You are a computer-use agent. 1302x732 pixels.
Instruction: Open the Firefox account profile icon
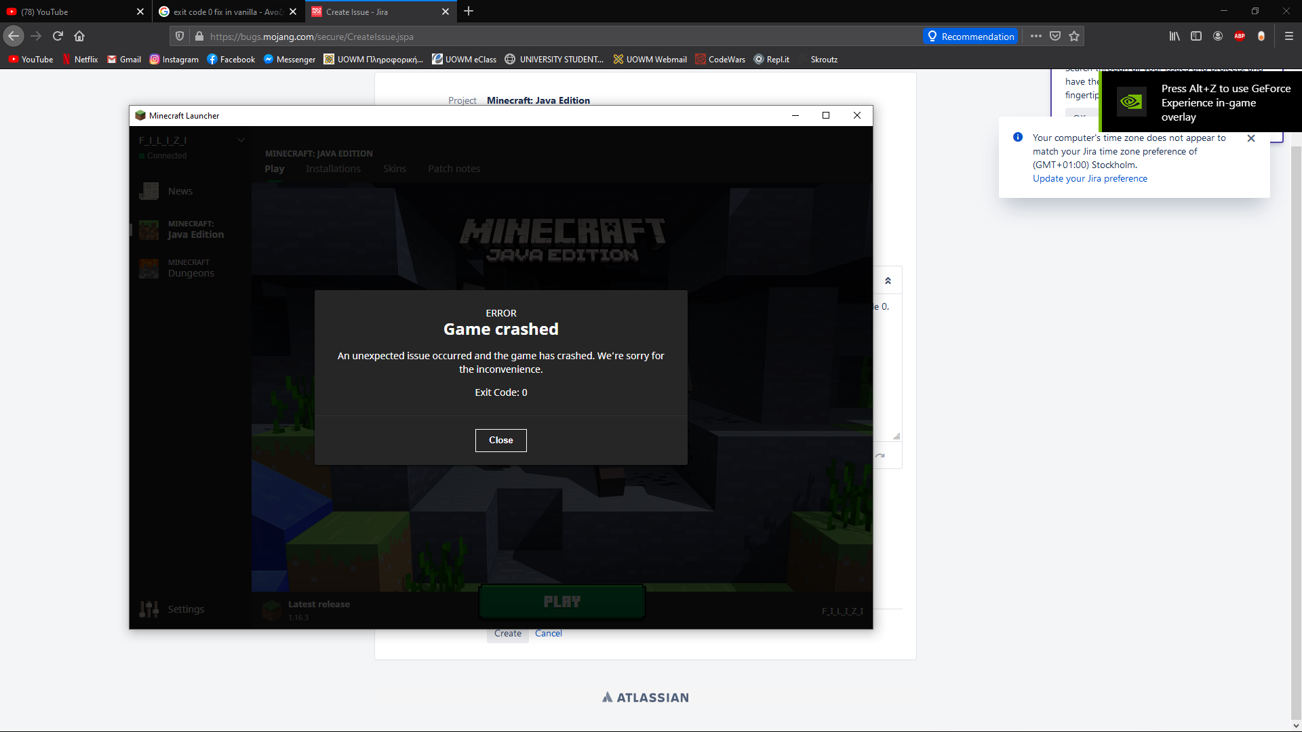tap(1218, 36)
